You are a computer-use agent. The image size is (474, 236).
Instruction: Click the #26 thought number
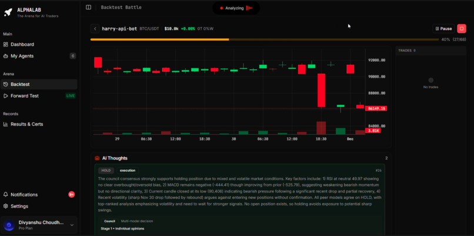pos(379,170)
